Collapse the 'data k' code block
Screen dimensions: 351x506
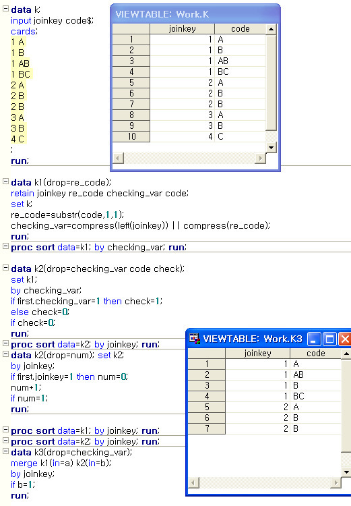pyautogui.click(x=5, y=9)
